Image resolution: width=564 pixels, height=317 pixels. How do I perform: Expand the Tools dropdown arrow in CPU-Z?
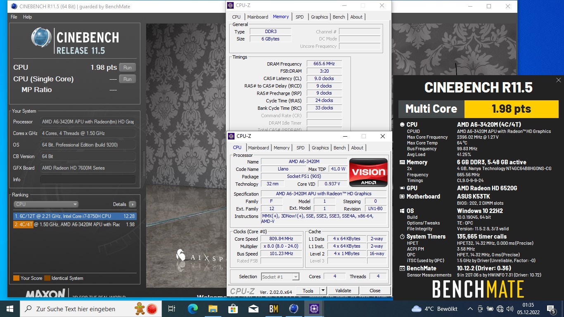pos(323,291)
